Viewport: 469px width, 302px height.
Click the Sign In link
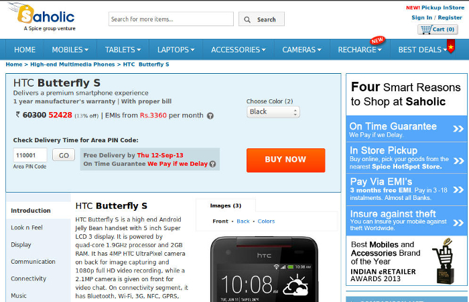(x=421, y=17)
